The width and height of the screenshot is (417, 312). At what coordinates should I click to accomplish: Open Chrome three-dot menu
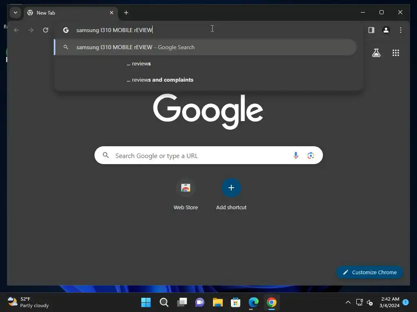coord(401,30)
